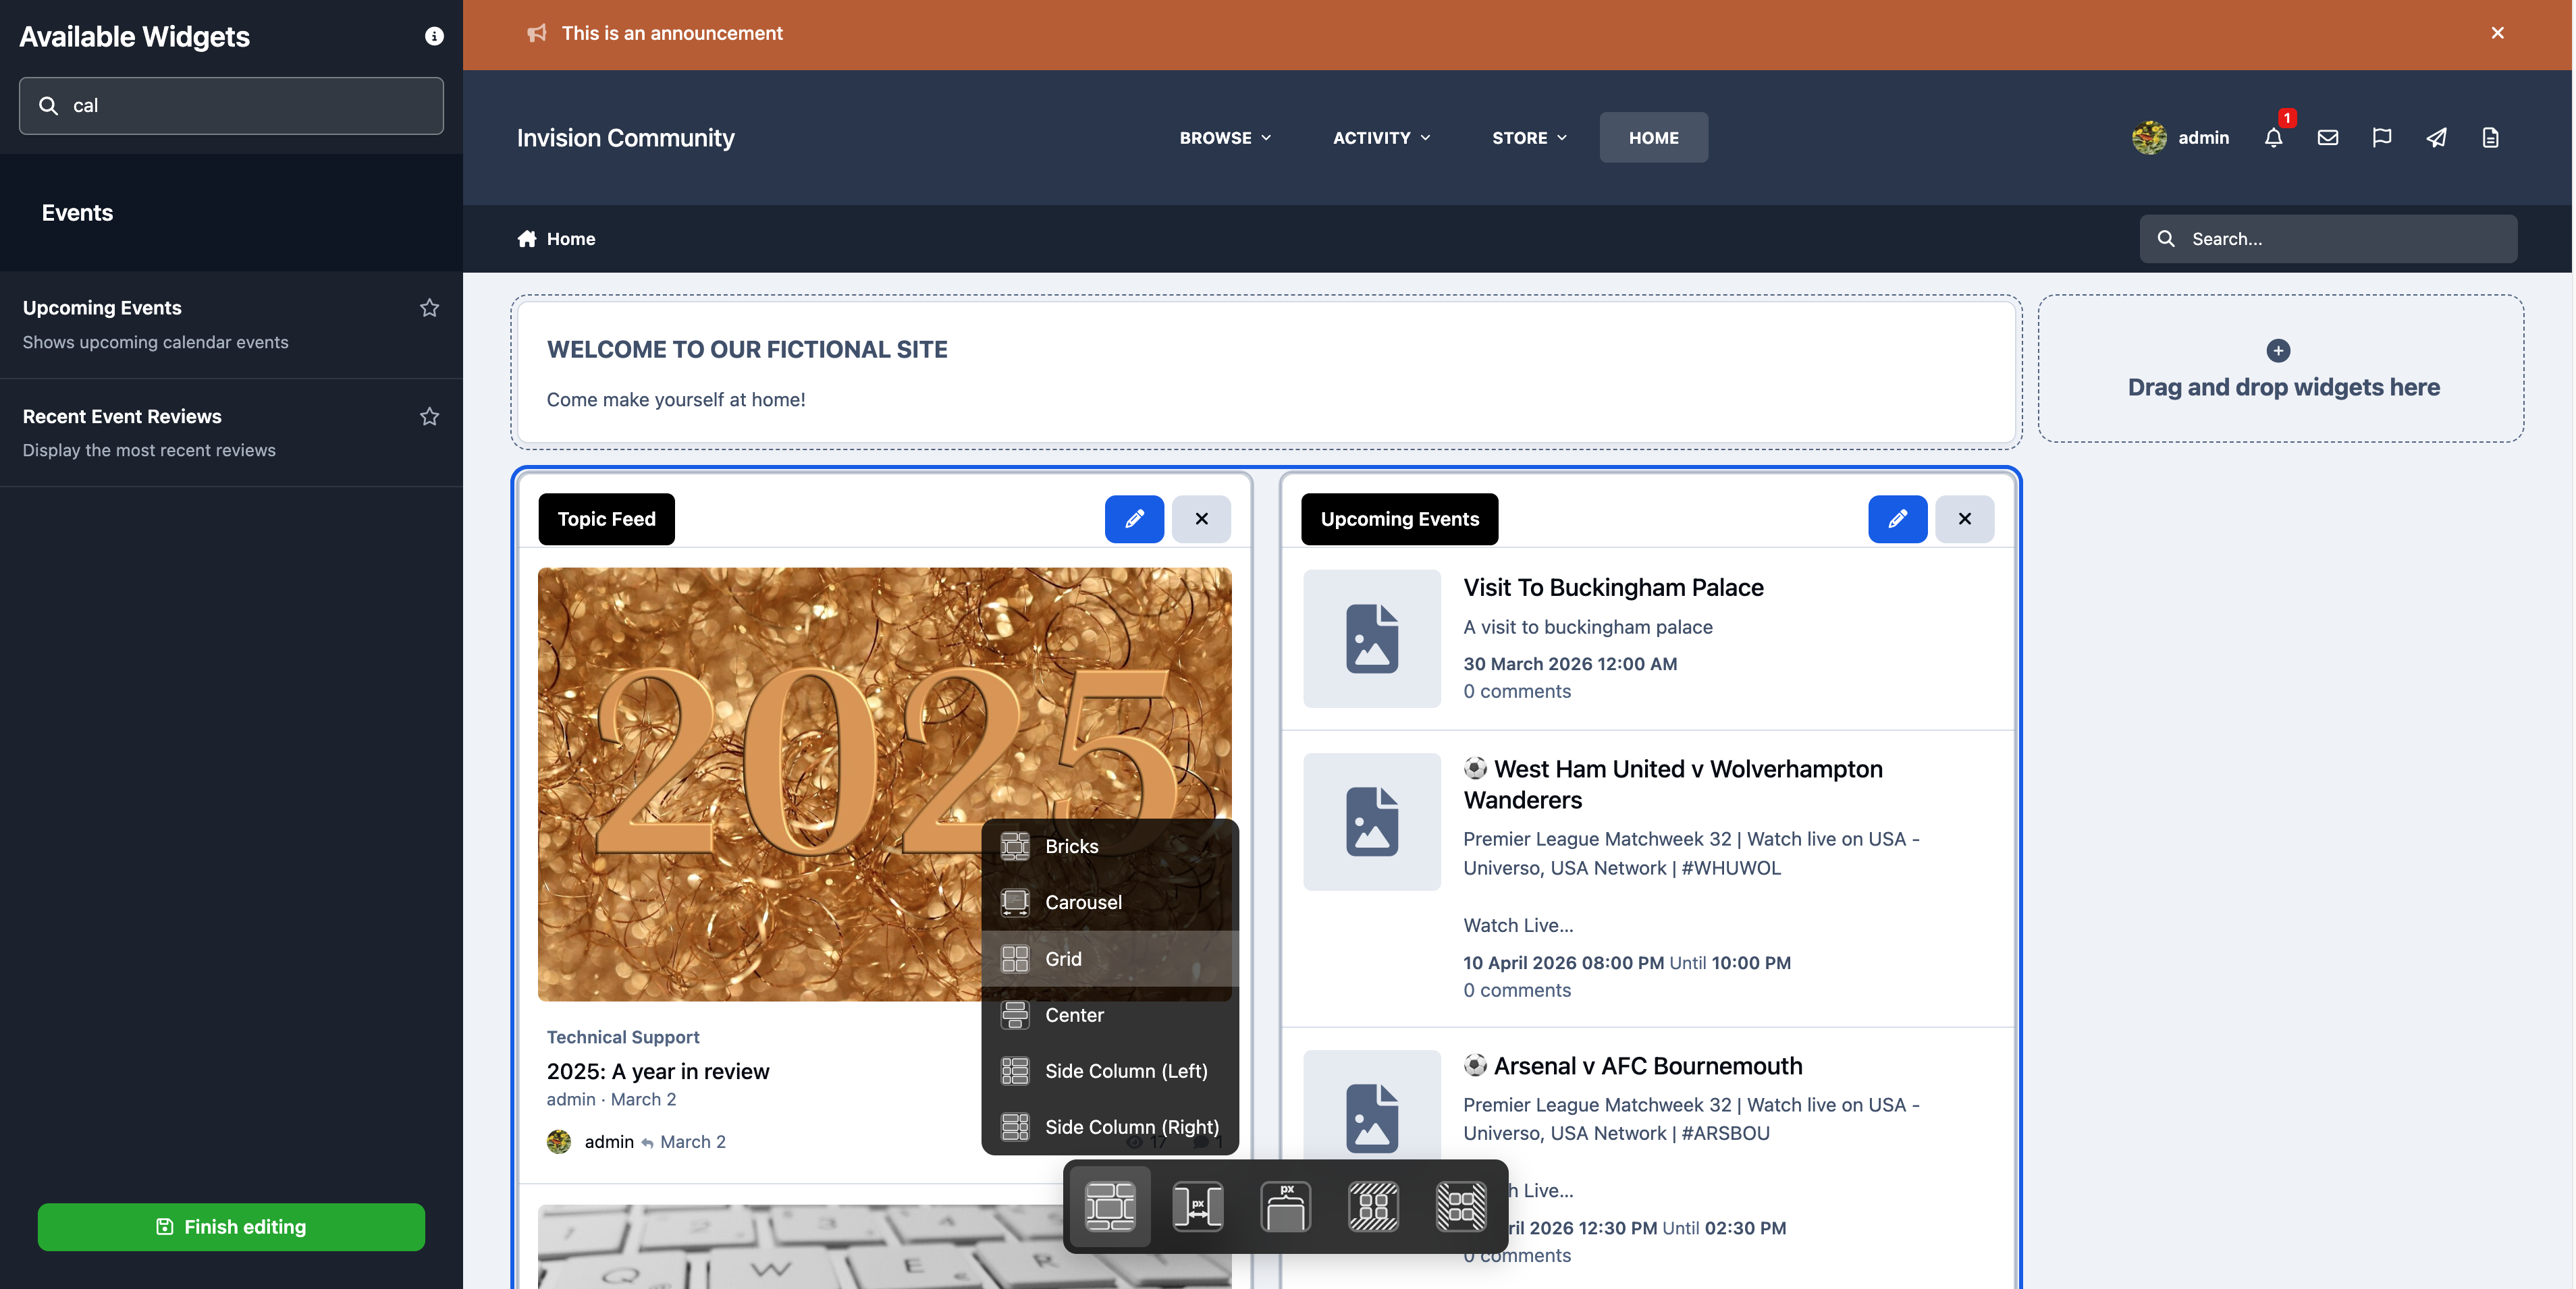Select Side Column (Left) layout
The image size is (2576, 1289).
1110,1071
